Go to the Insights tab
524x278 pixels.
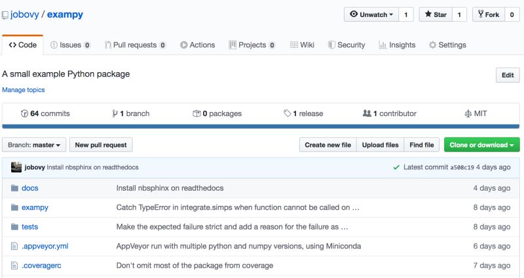(x=397, y=45)
